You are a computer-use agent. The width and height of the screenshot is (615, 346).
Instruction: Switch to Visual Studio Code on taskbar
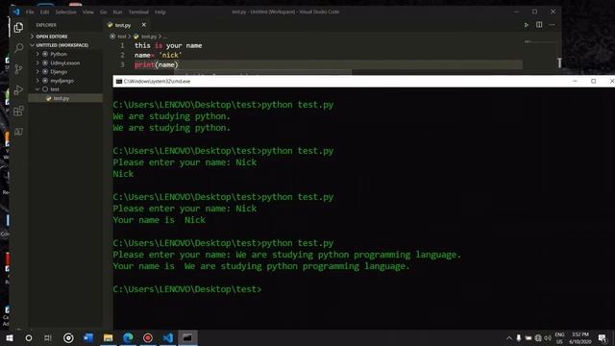click(168, 337)
